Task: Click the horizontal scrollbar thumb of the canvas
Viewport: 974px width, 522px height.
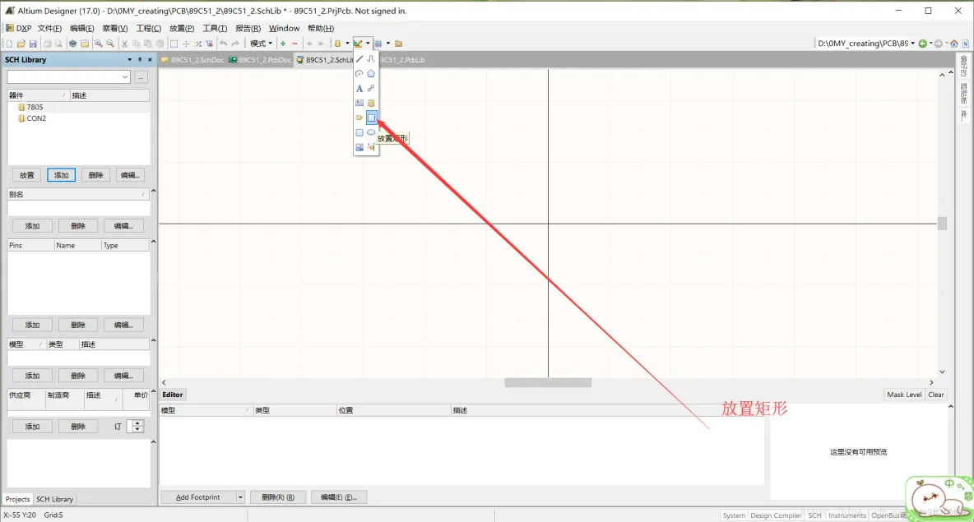Action: (547, 382)
